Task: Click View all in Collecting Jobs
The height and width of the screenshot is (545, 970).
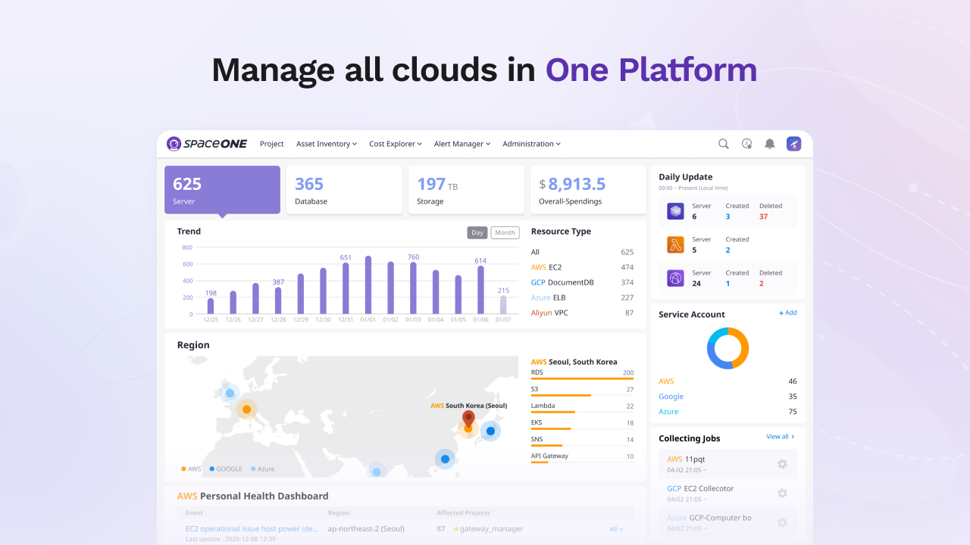Action: click(x=781, y=437)
